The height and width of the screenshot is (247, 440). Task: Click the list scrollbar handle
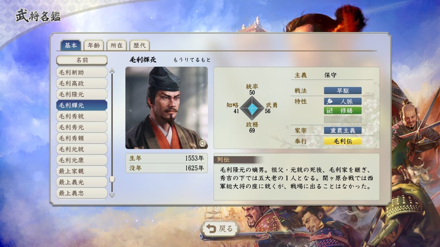tap(112, 179)
